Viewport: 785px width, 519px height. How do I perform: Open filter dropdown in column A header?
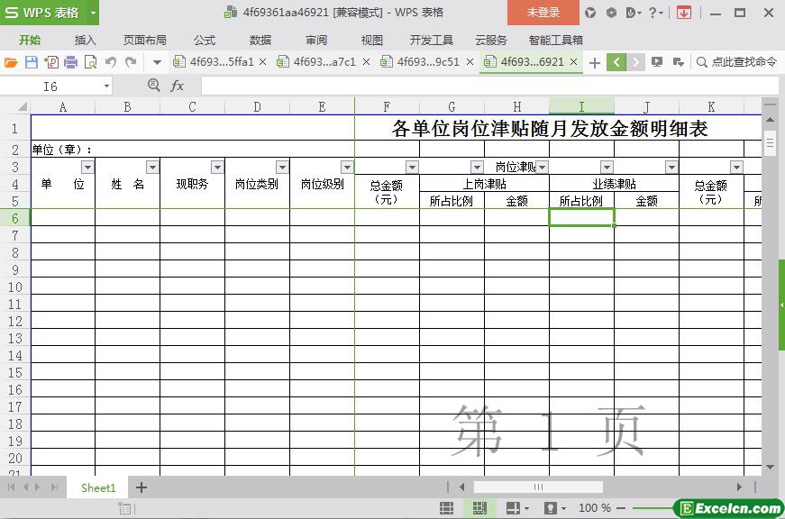[x=87, y=168]
